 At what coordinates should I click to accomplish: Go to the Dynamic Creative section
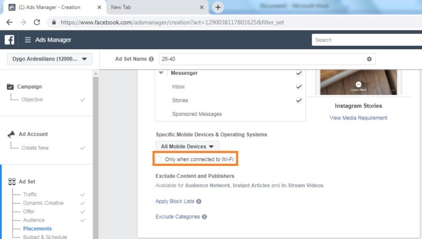43,203
